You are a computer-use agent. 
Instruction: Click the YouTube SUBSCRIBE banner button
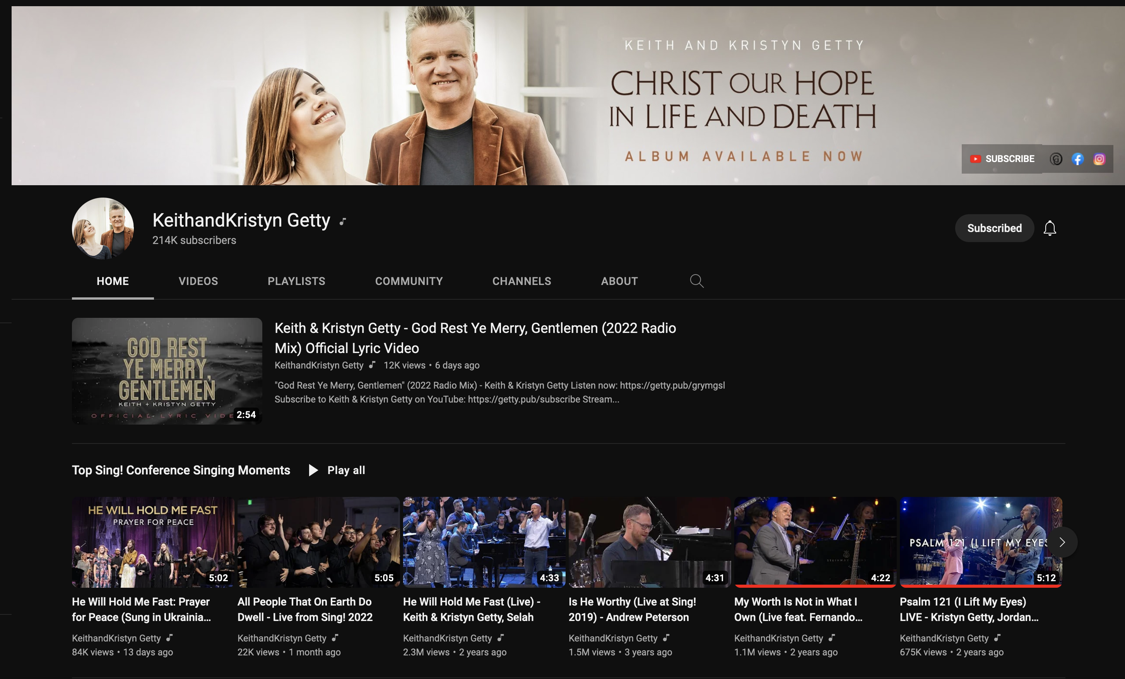[1002, 159]
